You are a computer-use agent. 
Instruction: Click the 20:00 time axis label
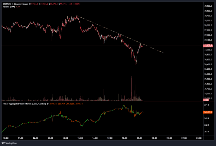pyautogui.click(x=154, y=138)
